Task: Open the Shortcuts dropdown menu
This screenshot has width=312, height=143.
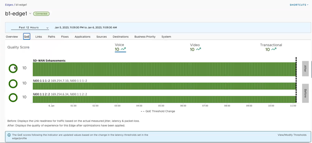Action: point(299,5)
